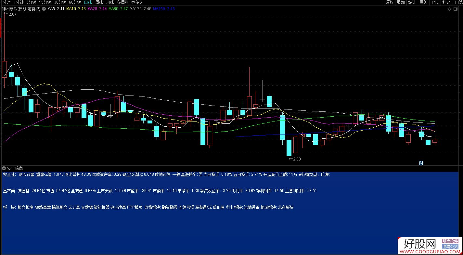463x255 pixels.
Task: Select the MA60: 2.47 indicator label
Action: [x=118, y=9]
